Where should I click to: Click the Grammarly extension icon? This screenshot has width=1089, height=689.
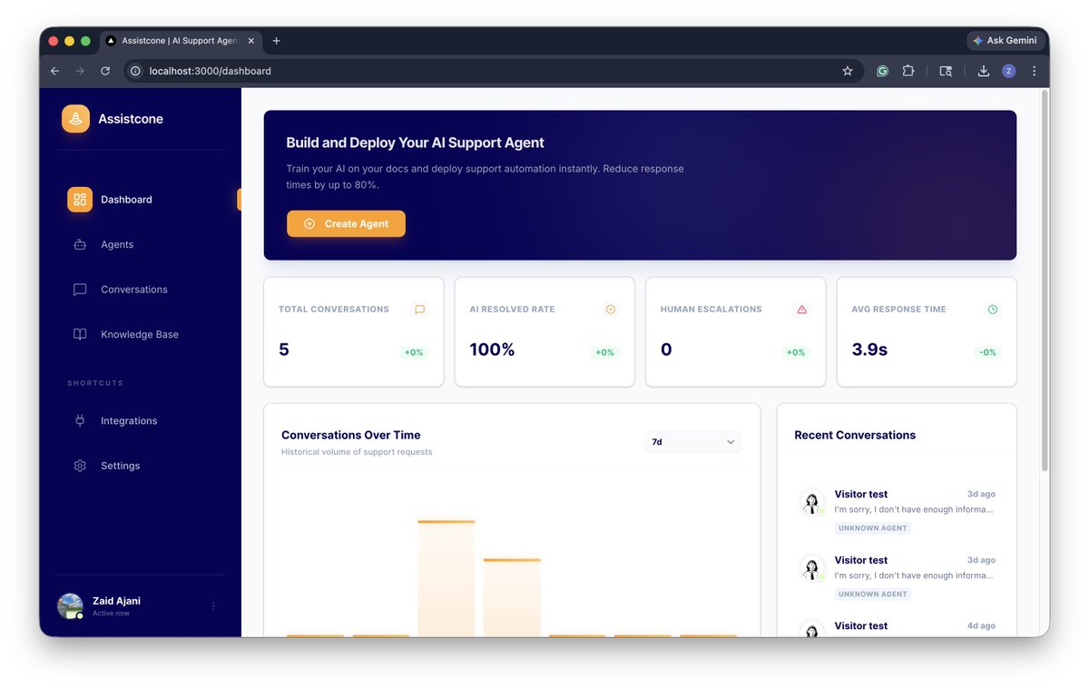(x=882, y=71)
